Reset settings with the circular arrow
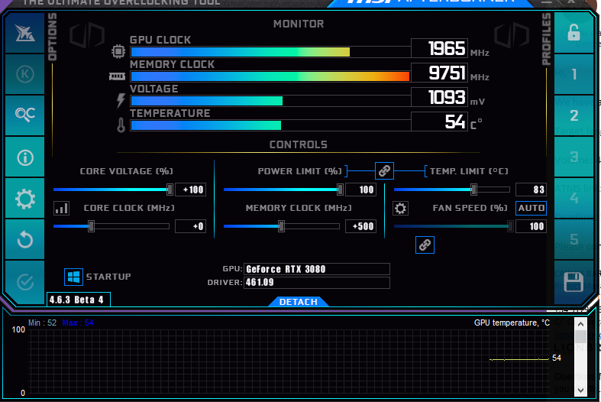 pos(25,240)
